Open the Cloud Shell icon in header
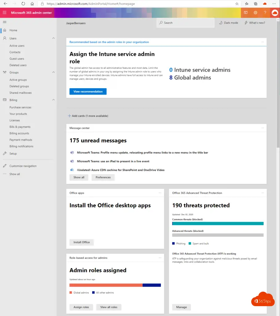 [x=246, y=13]
